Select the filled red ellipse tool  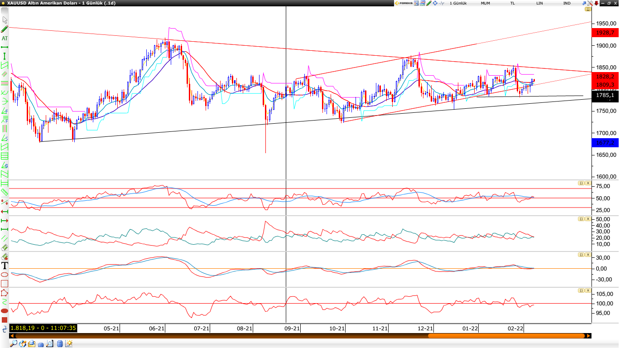click(x=5, y=311)
